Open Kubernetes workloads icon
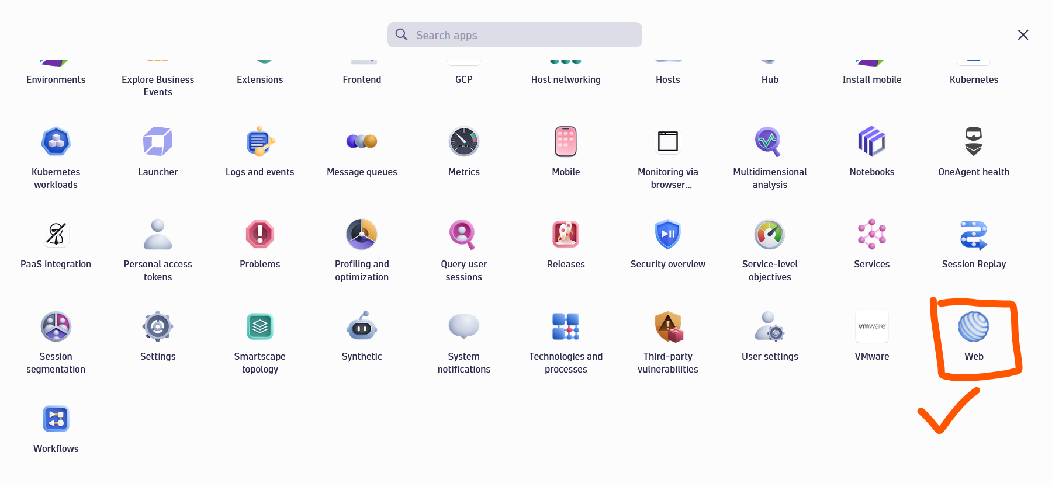 pyautogui.click(x=56, y=142)
